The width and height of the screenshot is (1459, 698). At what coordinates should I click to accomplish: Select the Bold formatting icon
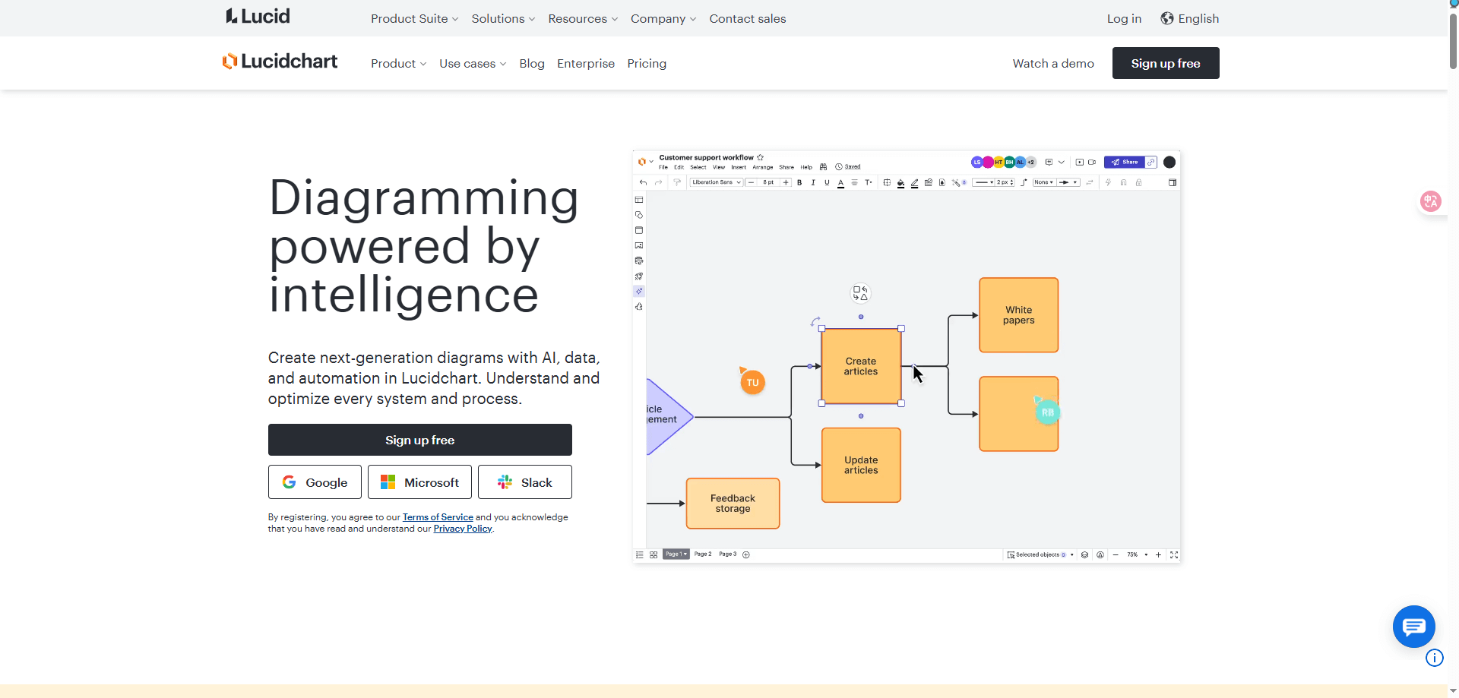point(799,182)
